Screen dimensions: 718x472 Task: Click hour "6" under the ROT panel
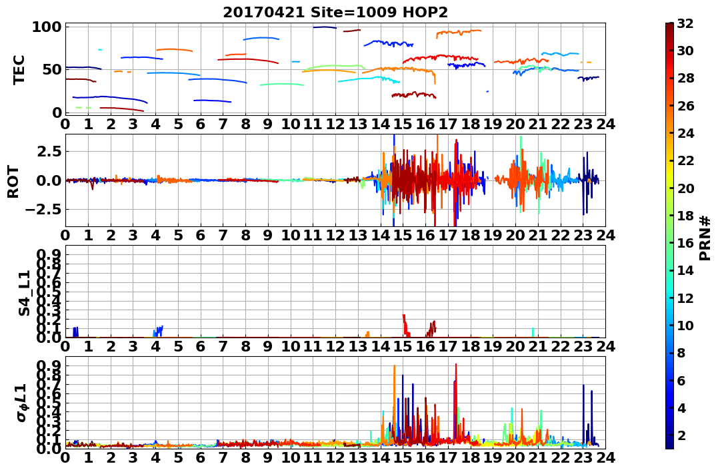pos(200,236)
